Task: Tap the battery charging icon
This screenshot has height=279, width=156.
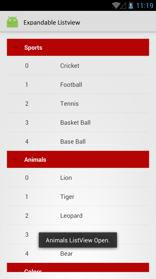Action: click(131, 5)
